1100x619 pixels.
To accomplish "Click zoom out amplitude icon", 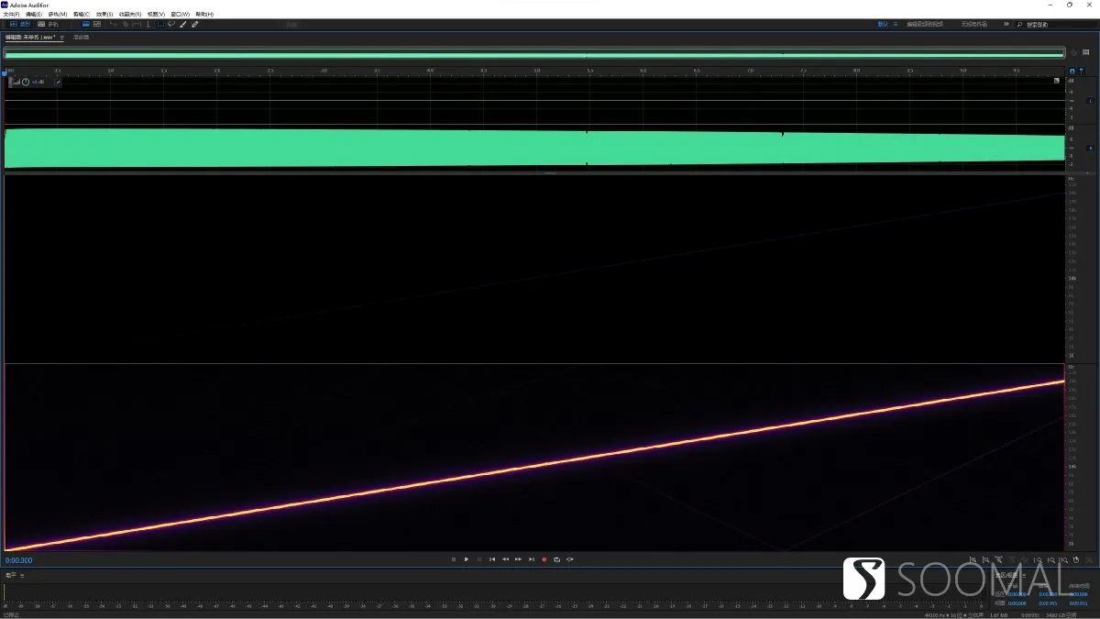I will click(x=985, y=559).
